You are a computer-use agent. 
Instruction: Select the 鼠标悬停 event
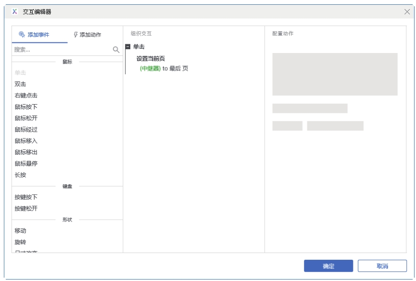[x=26, y=163]
